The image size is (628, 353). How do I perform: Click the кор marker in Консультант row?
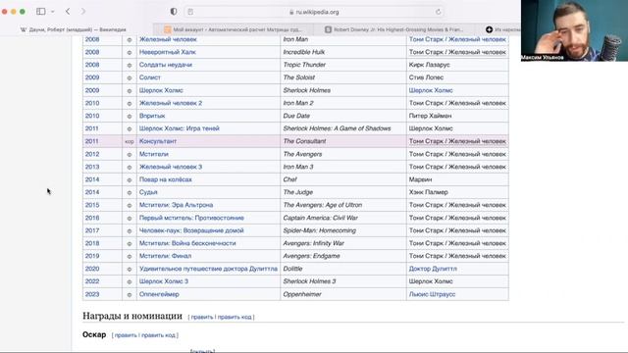(130, 141)
